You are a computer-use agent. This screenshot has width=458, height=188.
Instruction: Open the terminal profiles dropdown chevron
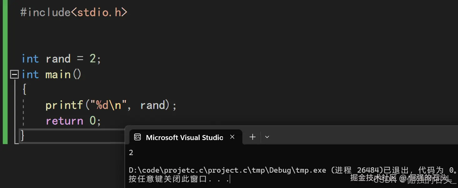267,137
